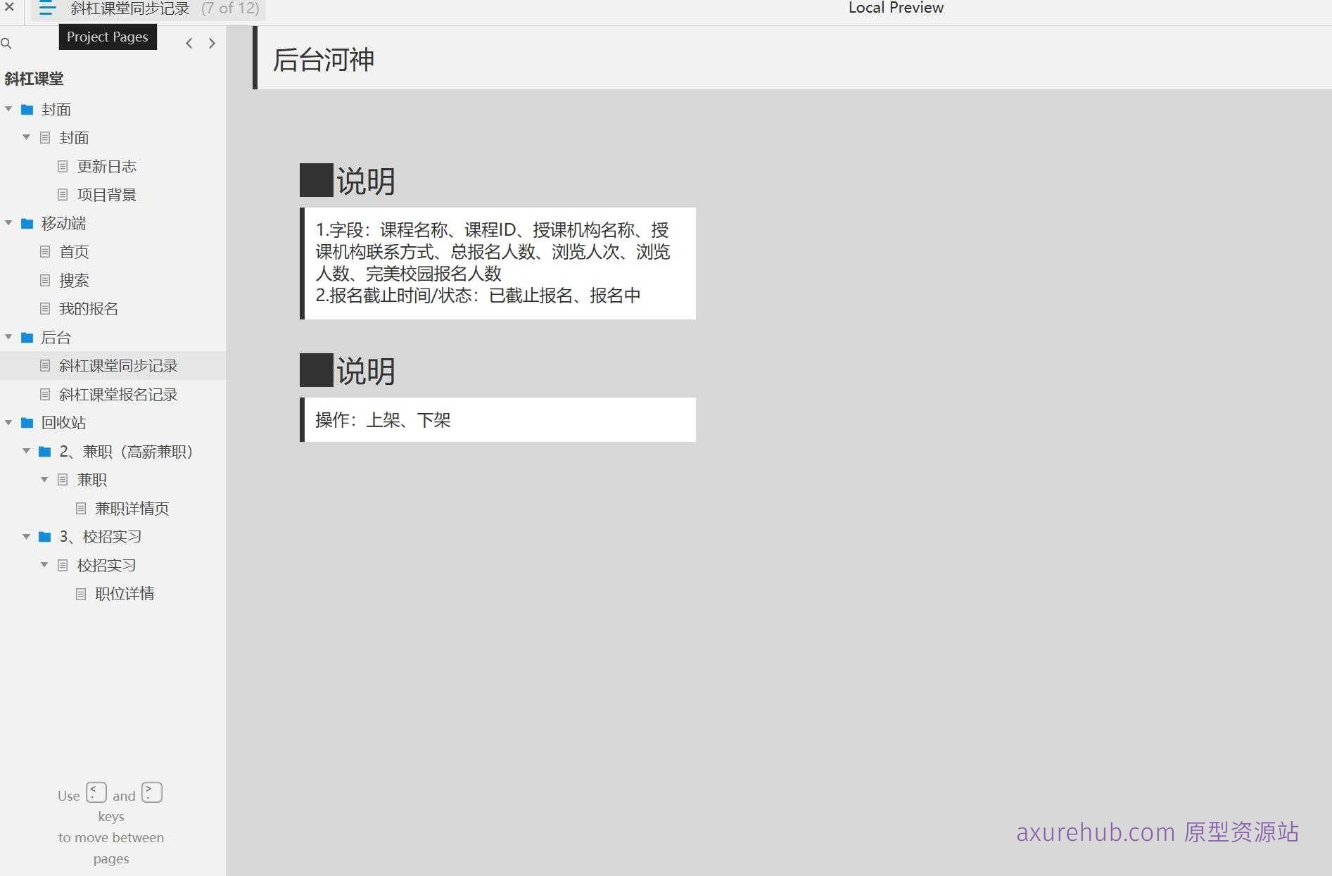Select the 职位详情 page
The height and width of the screenshot is (876, 1332).
[125, 593]
